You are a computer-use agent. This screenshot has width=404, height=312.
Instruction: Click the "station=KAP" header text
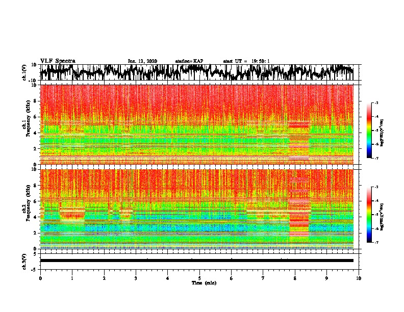point(189,61)
